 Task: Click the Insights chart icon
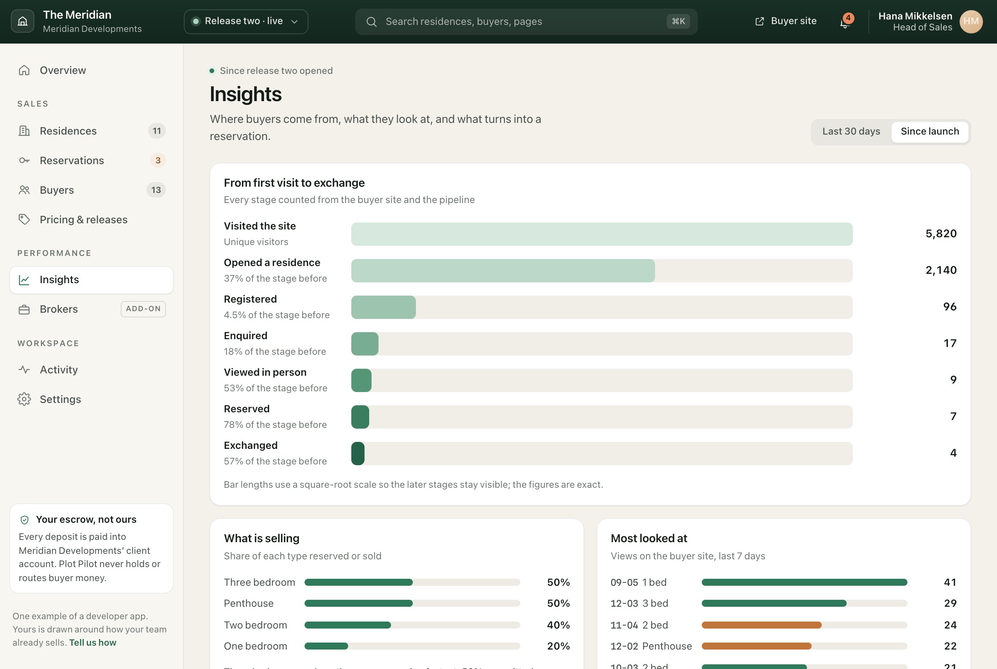coord(25,280)
